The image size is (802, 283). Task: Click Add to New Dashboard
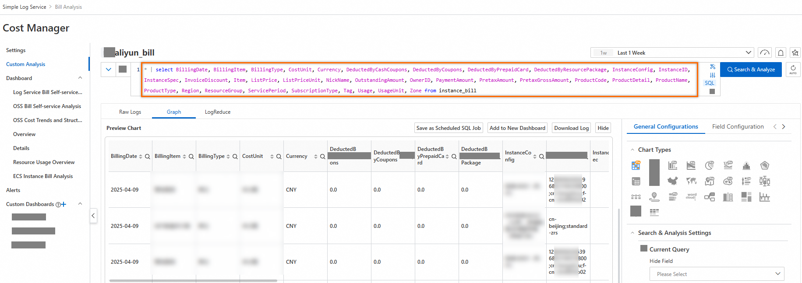click(x=517, y=128)
